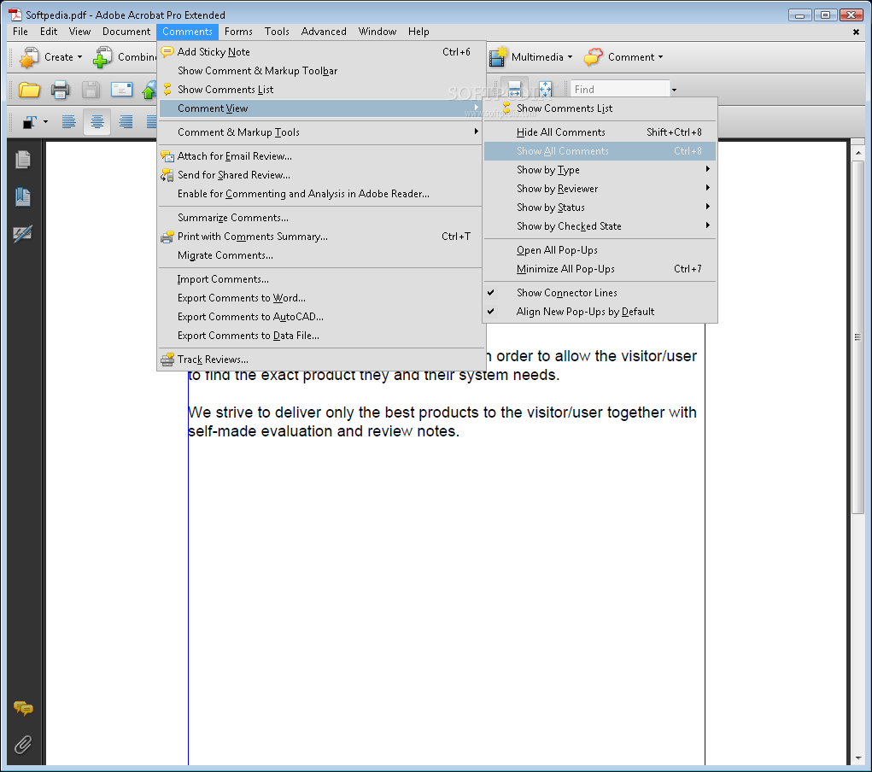Open the Pages panel in sidebar
Image resolution: width=872 pixels, height=772 pixels.
click(23, 160)
